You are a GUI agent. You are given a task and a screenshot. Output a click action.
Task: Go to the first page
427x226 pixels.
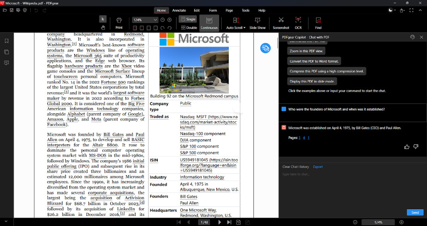coord(179,222)
